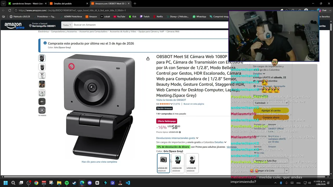Click the Microsoft Edge taskbar icon

click(82, 183)
